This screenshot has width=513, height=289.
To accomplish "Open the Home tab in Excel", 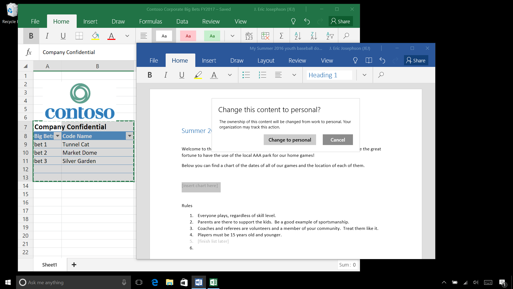I will pyautogui.click(x=61, y=21).
